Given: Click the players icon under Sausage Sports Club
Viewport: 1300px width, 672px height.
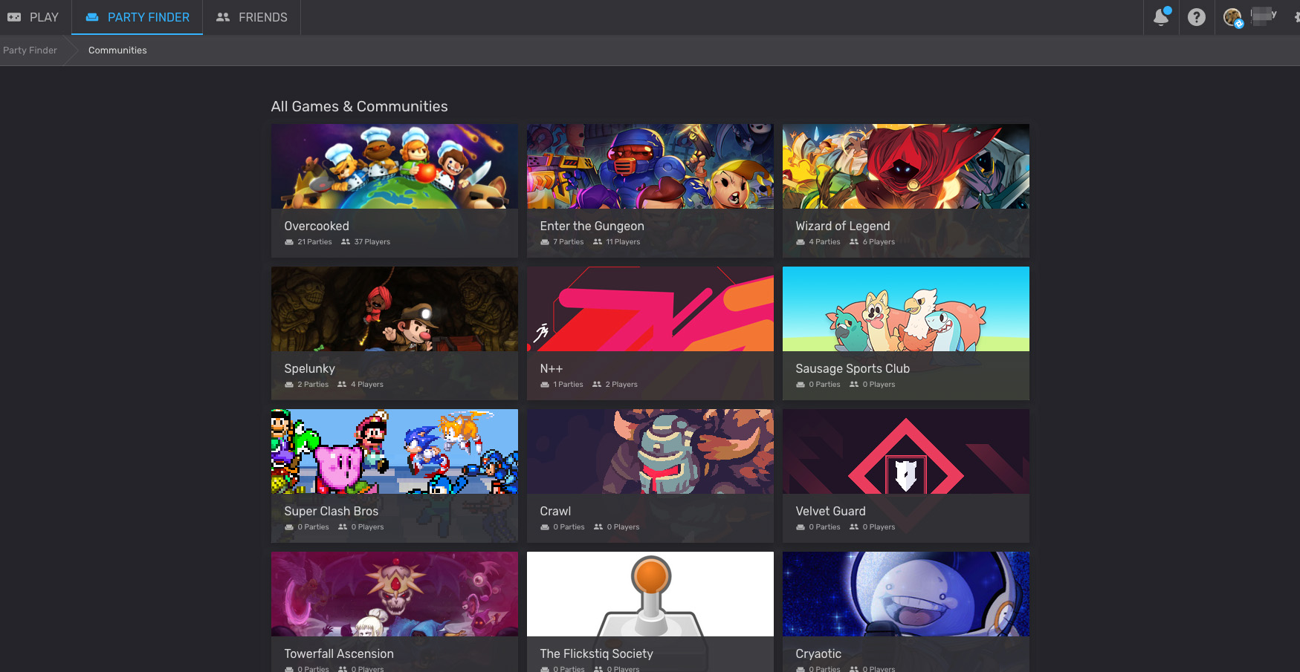Looking at the screenshot, I should click(854, 385).
